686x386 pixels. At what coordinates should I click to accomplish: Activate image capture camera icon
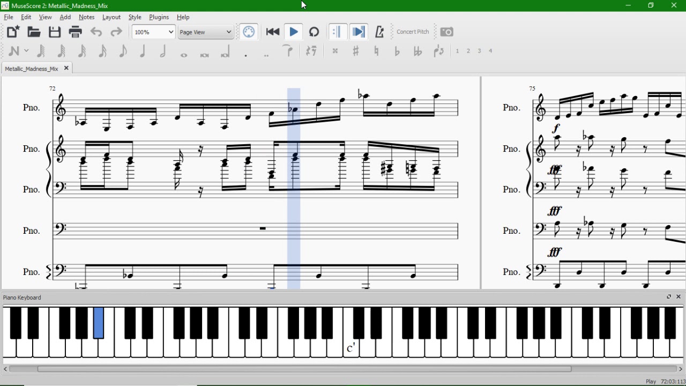(x=446, y=32)
